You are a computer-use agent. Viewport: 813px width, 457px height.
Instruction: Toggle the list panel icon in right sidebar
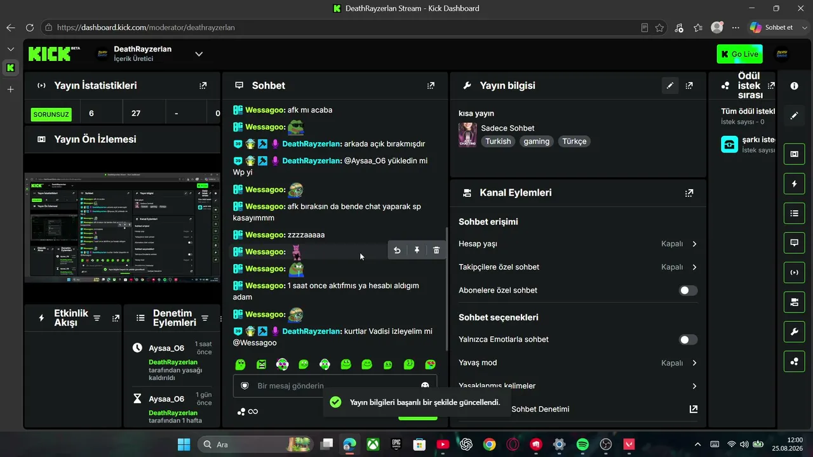[794, 213]
